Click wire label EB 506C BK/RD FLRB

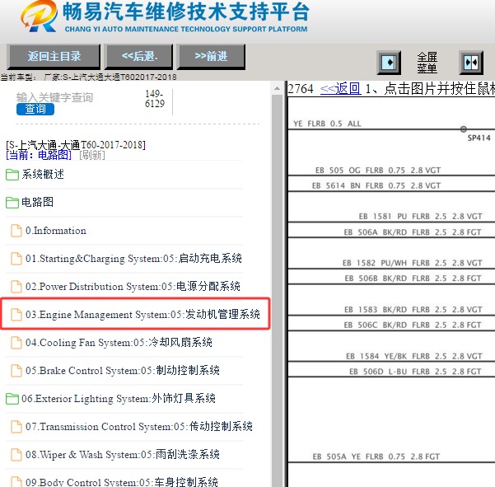tap(413, 325)
